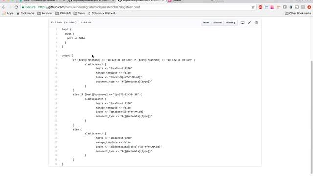
Task: Click the text 'port => 5044'
Action: 76,38
